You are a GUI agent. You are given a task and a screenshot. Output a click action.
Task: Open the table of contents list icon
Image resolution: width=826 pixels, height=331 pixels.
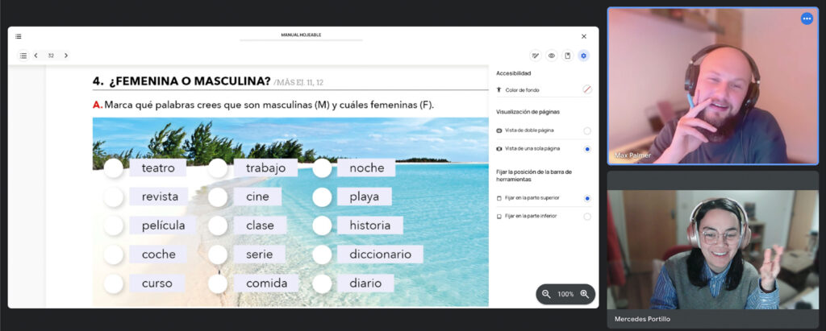[23, 56]
